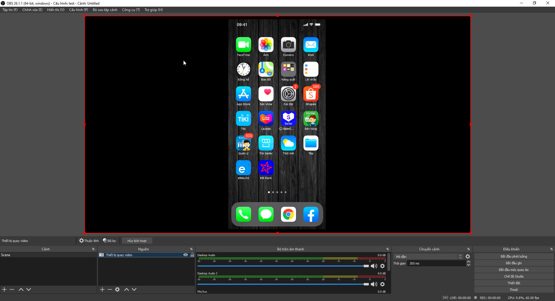Open Bộ sưu tập cảnh menu
The image size is (555, 301).
pyautogui.click(x=105, y=10)
